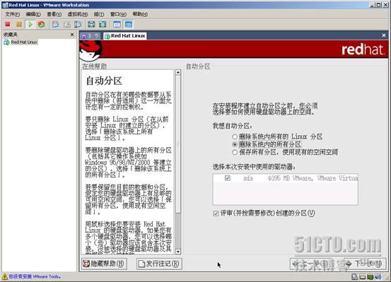Click the network adapter status icon
The image size is (391, 282).
tap(370, 277)
